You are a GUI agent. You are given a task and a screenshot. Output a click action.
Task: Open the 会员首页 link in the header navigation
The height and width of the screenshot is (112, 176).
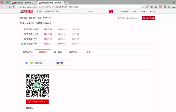[x=40, y=12]
